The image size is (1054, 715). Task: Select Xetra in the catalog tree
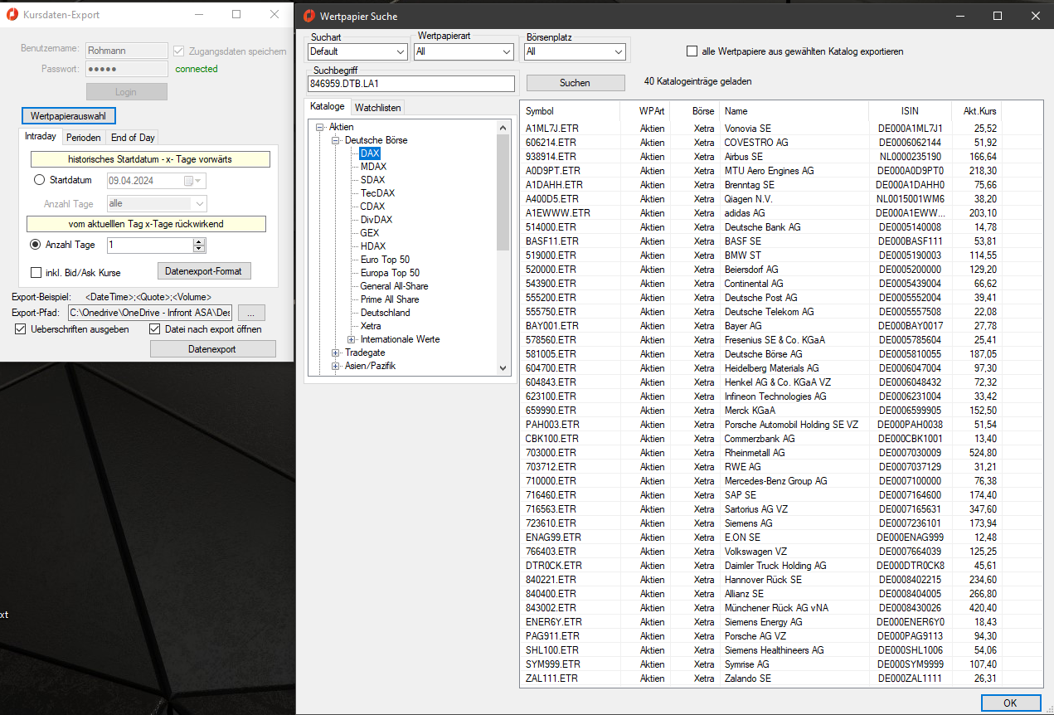pyautogui.click(x=371, y=326)
